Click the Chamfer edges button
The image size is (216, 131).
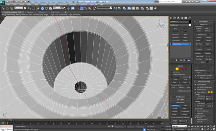174,111
